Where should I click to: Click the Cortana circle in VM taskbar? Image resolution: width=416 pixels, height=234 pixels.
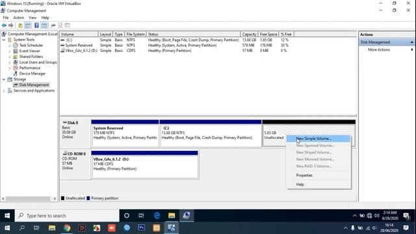click(127, 215)
